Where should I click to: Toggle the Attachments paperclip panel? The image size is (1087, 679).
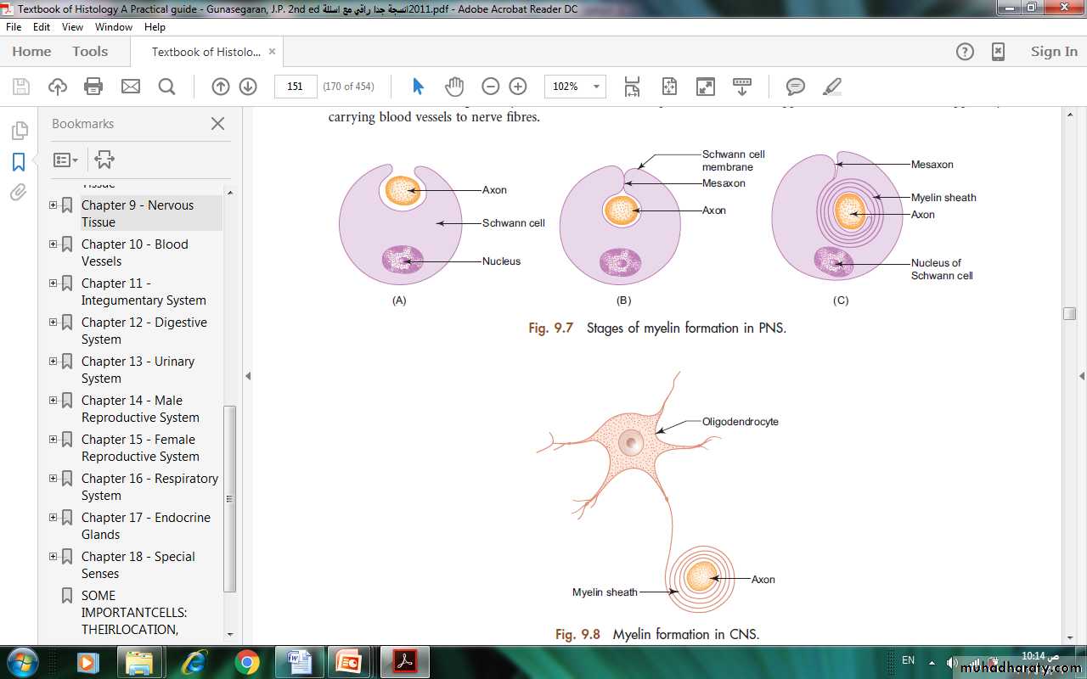tap(19, 193)
